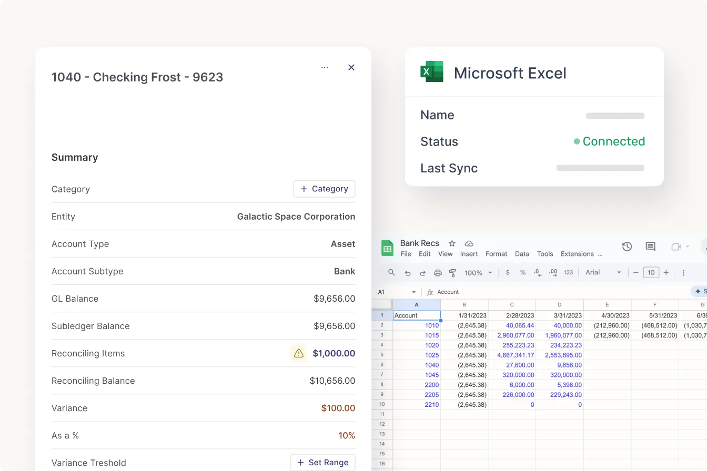
Task: Open the Arial font dropdown
Action: (x=603, y=272)
